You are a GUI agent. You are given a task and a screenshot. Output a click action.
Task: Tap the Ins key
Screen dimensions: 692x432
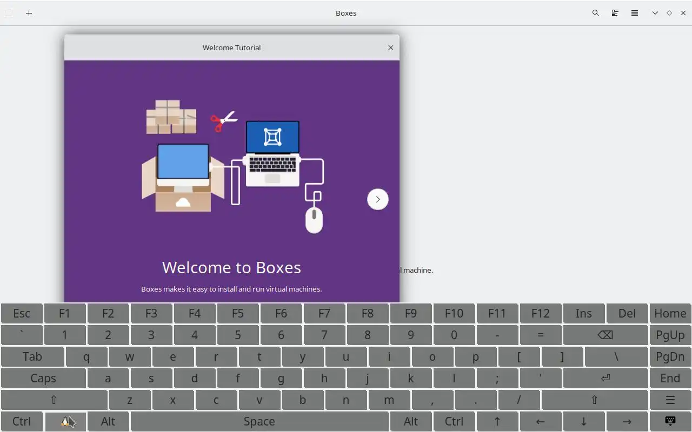tap(584, 313)
